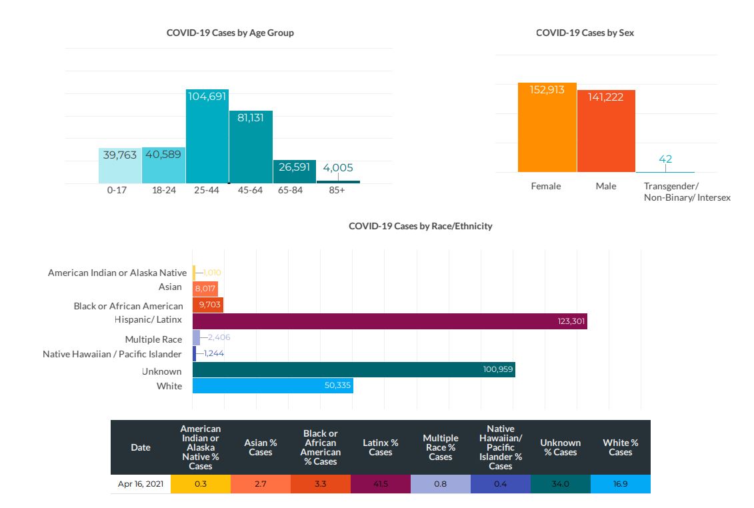Select the Unknown race bar showing 100,959
The height and width of the screenshot is (508, 754).
tap(353, 369)
